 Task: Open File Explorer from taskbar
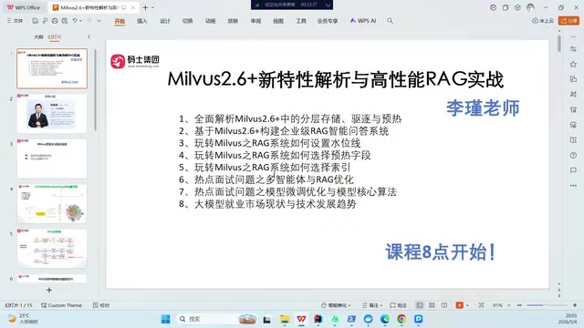285,319
